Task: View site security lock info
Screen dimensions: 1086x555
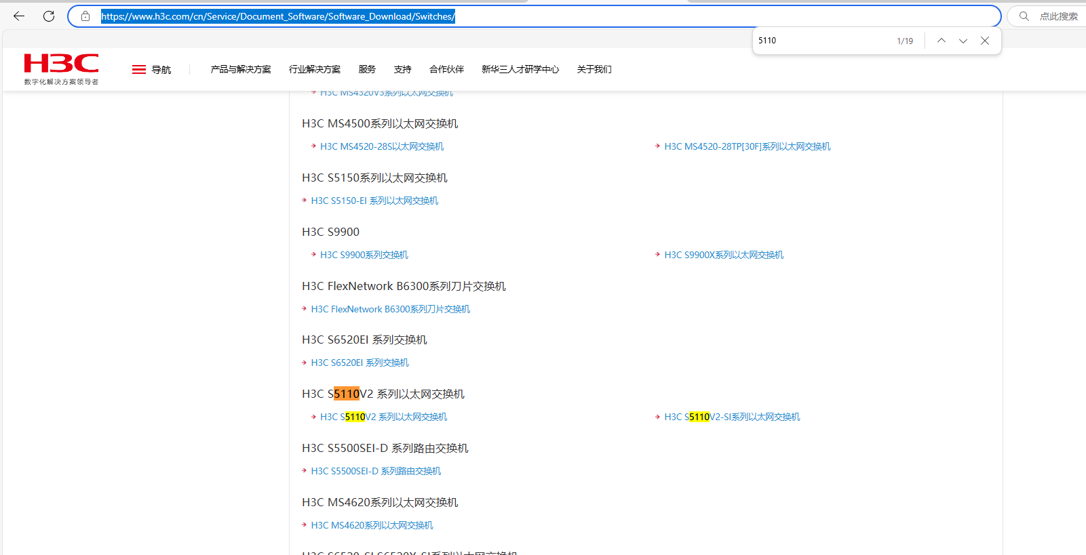Action: coord(85,16)
